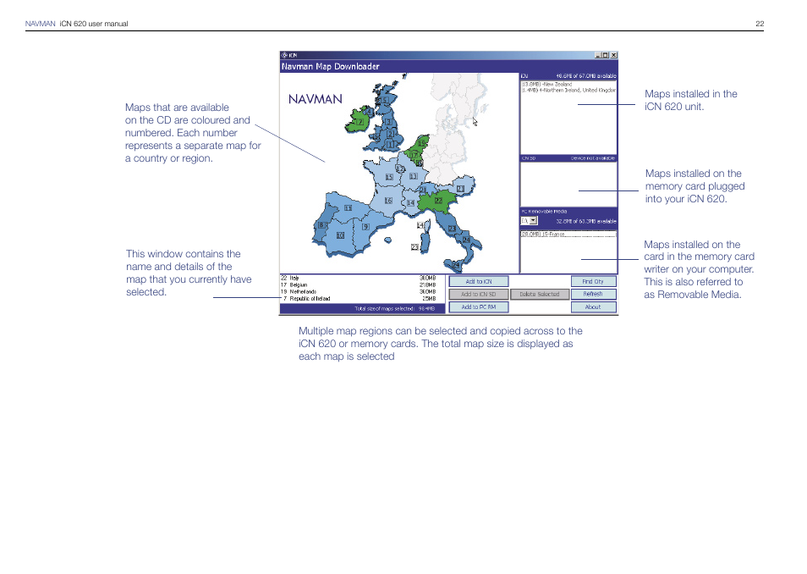This screenshot has height=574, width=807.
Task: Click the small Paris region numbered 12
Action: (399, 168)
